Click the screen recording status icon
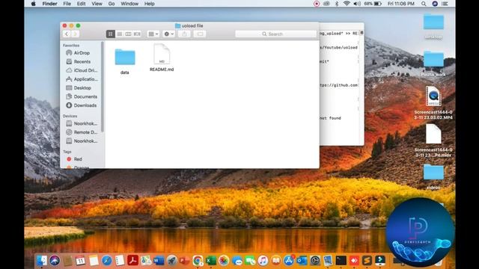 point(317,4)
